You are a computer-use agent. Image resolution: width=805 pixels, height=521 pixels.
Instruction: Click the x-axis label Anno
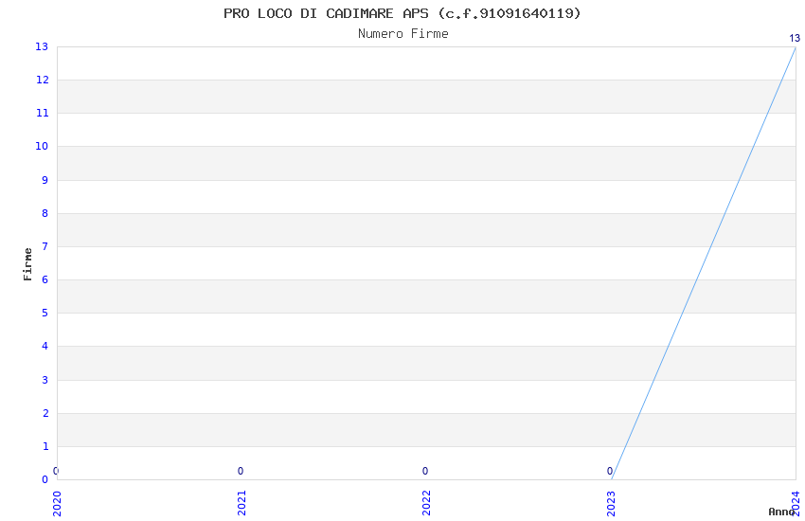pyautogui.click(x=781, y=512)
